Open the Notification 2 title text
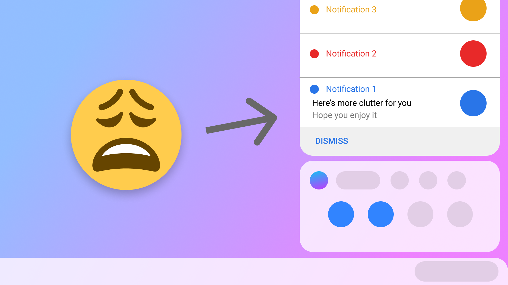 (351, 54)
